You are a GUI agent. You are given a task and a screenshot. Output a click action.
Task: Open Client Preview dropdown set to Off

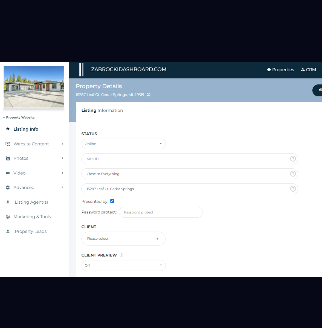pos(123,265)
